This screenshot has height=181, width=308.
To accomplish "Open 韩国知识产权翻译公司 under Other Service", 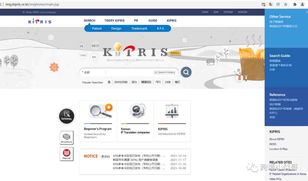I will (x=283, y=26).
